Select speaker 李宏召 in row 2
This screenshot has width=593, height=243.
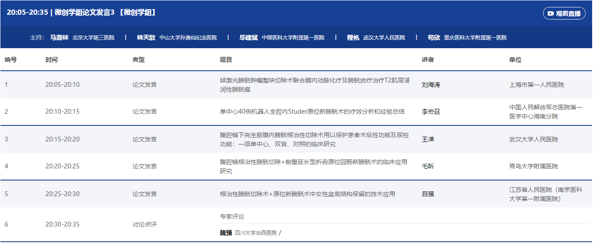coord(431,112)
